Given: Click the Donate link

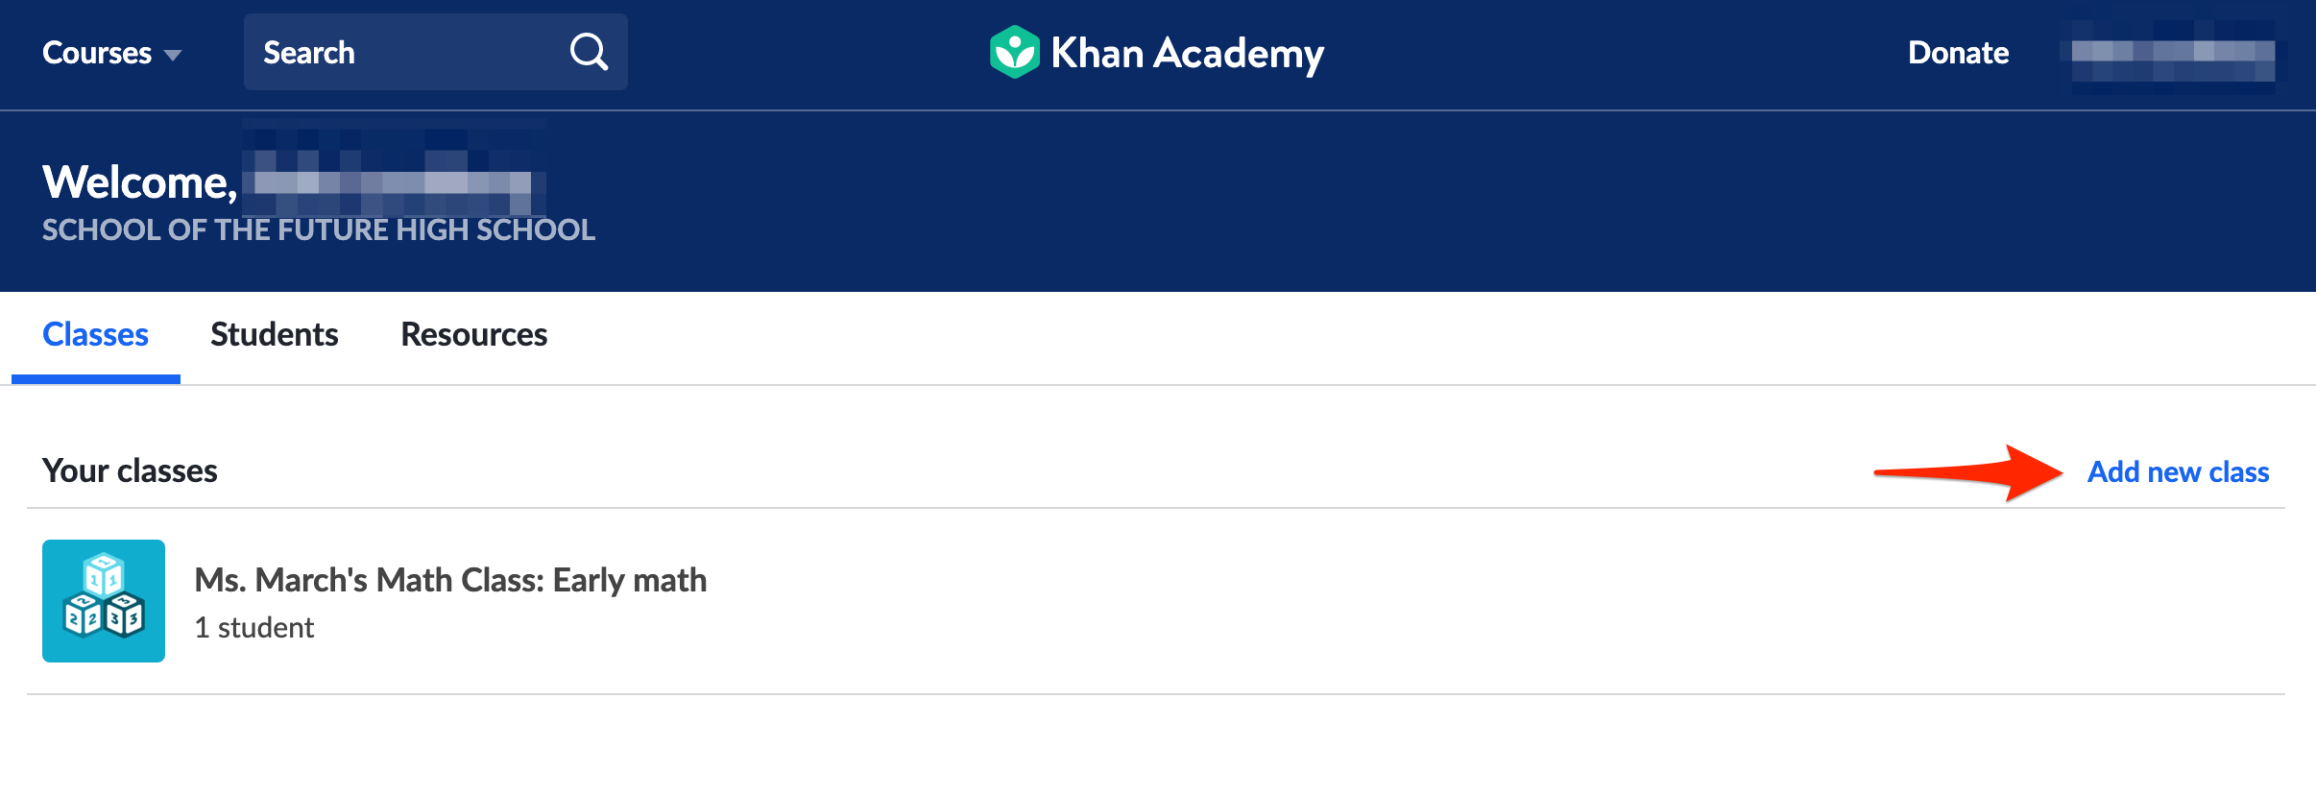Looking at the screenshot, I should coord(1958,53).
